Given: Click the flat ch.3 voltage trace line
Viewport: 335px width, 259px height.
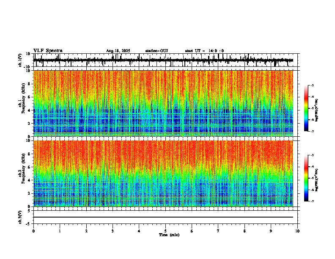Looking at the screenshot, I should [x=163, y=217].
